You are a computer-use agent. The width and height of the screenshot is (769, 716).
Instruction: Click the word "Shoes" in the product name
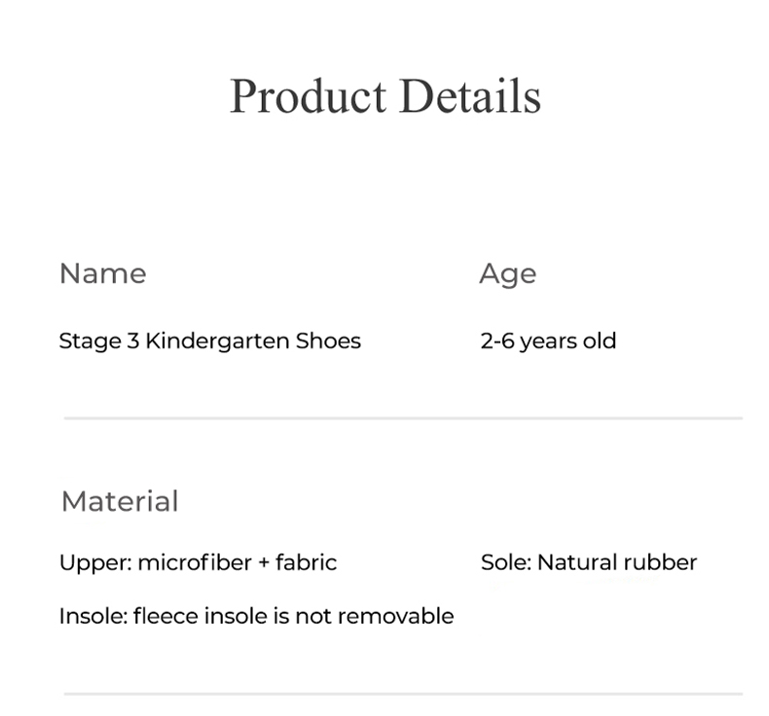(x=332, y=340)
